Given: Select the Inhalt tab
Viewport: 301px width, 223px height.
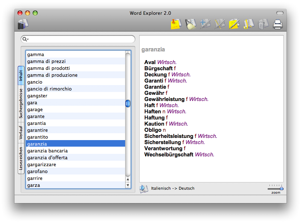Looking at the screenshot, I should pos(21,76).
